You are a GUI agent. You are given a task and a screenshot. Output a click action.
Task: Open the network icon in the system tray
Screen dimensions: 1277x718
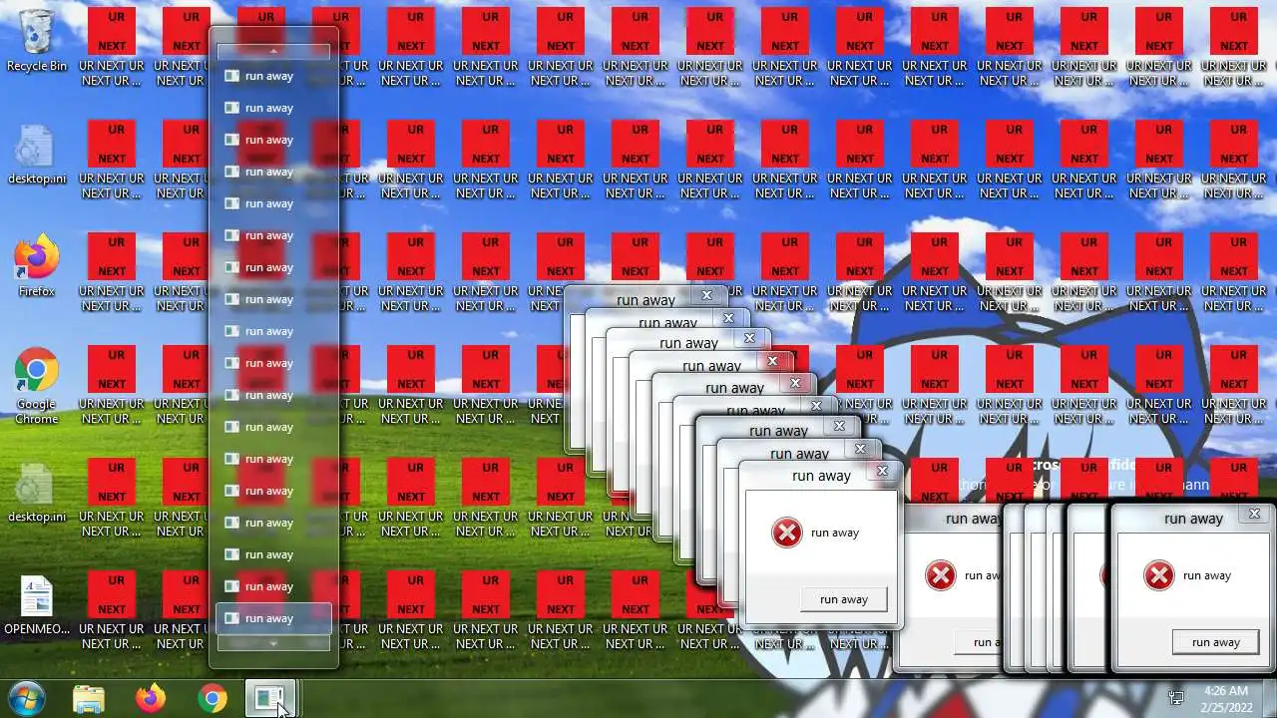tap(1176, 698)
